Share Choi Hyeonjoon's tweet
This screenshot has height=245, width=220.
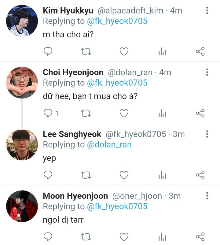tap(200, 113)
